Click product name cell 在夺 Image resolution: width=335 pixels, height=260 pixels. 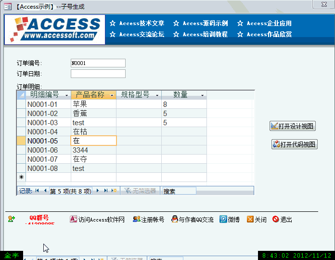(93, 159)
